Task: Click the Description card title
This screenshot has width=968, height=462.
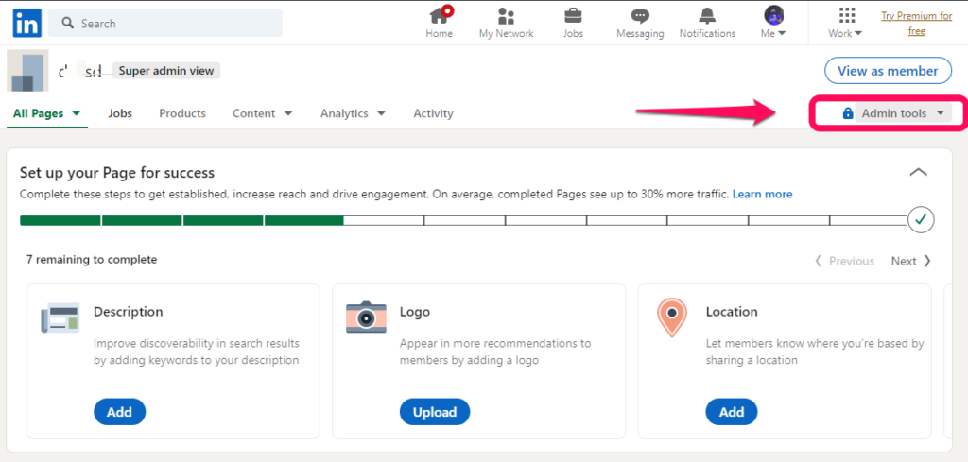Action: (x=129, y=312)
